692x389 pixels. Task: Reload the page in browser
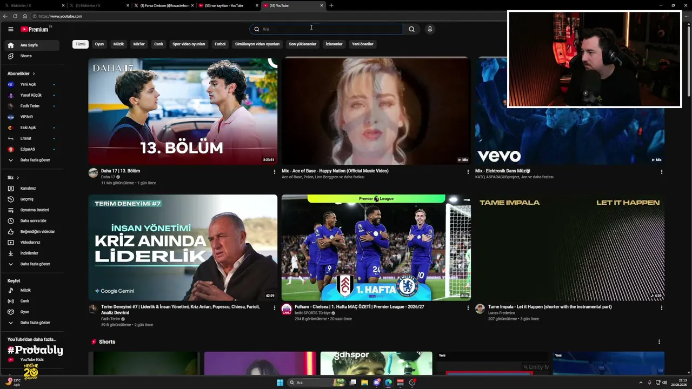[15, 16]
